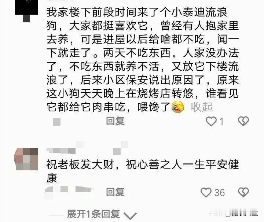264x222 pixels.
Task: Select the text 祝心善之人一生平安健康
Action: [143, 171]
